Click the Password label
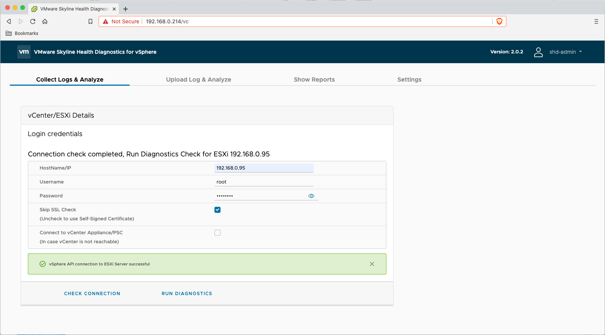Image resolution: width=605 pixels, height=335 pixels. point(51,196)
